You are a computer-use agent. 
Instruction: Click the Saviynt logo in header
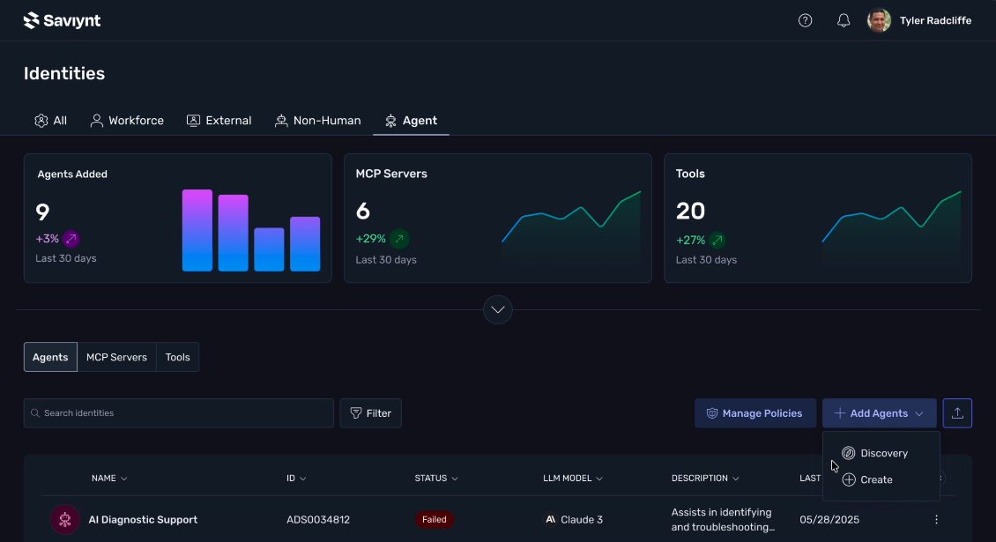(62, 20)
